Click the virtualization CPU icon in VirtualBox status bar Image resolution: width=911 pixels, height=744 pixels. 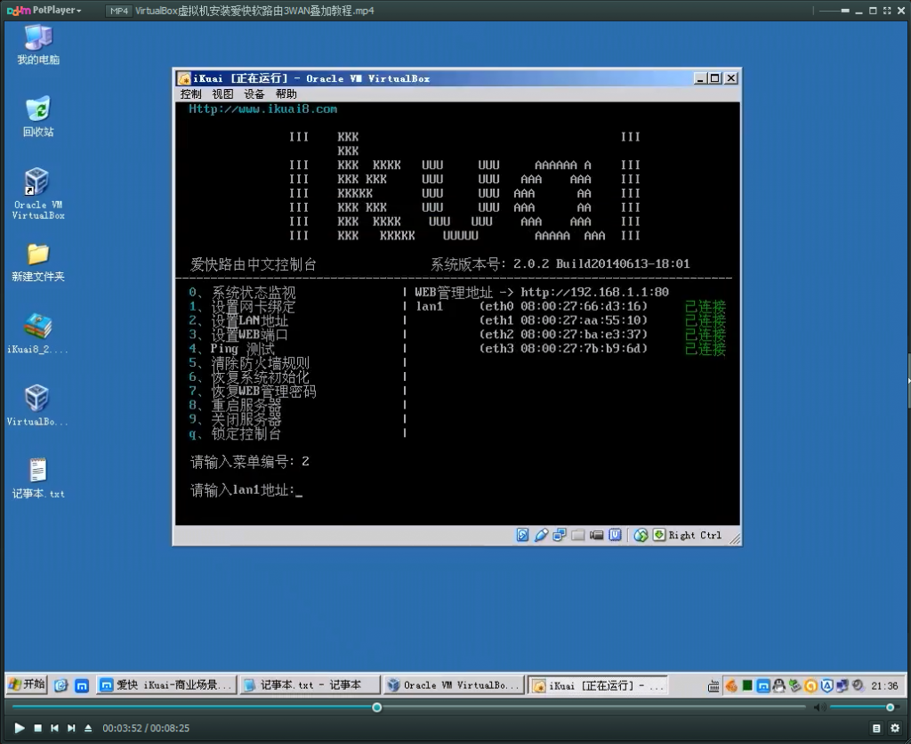[x=616, y=535]
